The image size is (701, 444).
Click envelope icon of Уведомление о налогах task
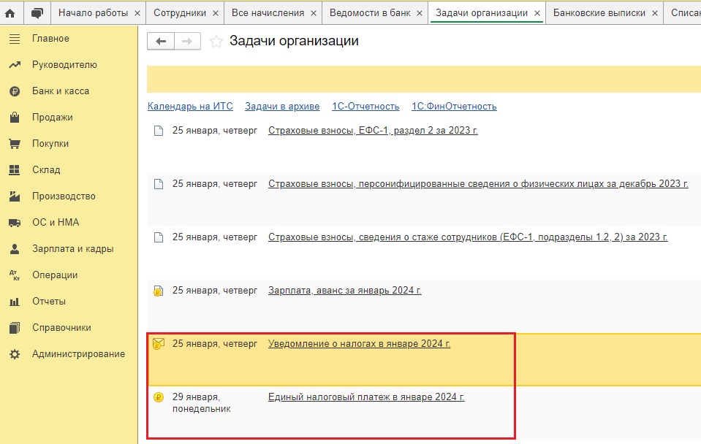click(x=159, y=343)
